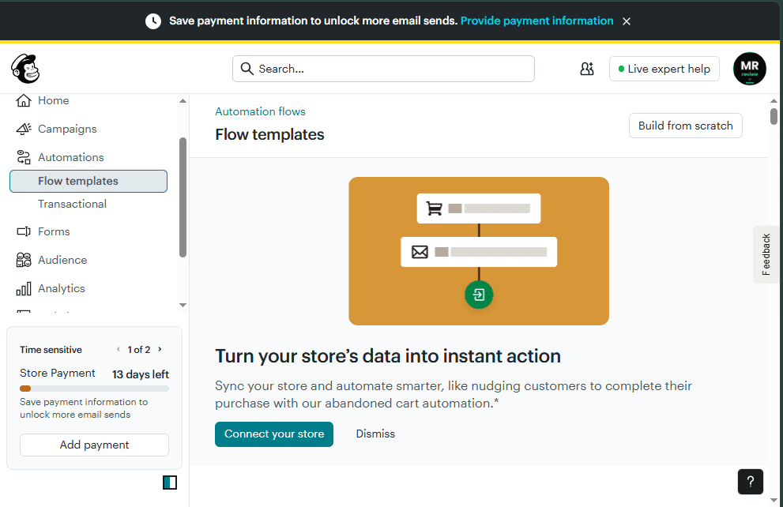Click the envelope icon in illustration

(x=420, y=252)
